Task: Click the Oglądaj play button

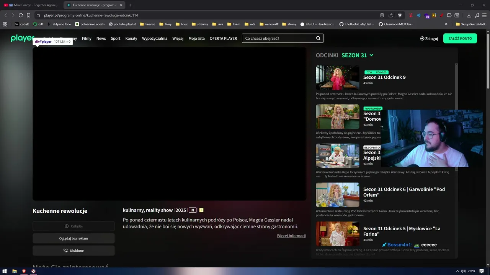Action: pos(73,226)
